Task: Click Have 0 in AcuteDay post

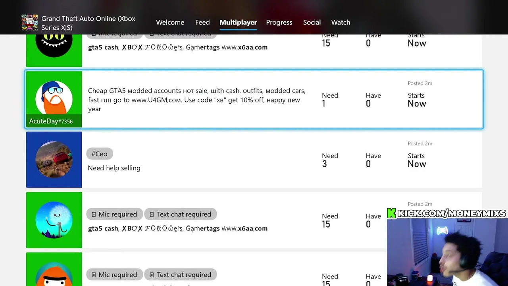Action: (373, 100)
